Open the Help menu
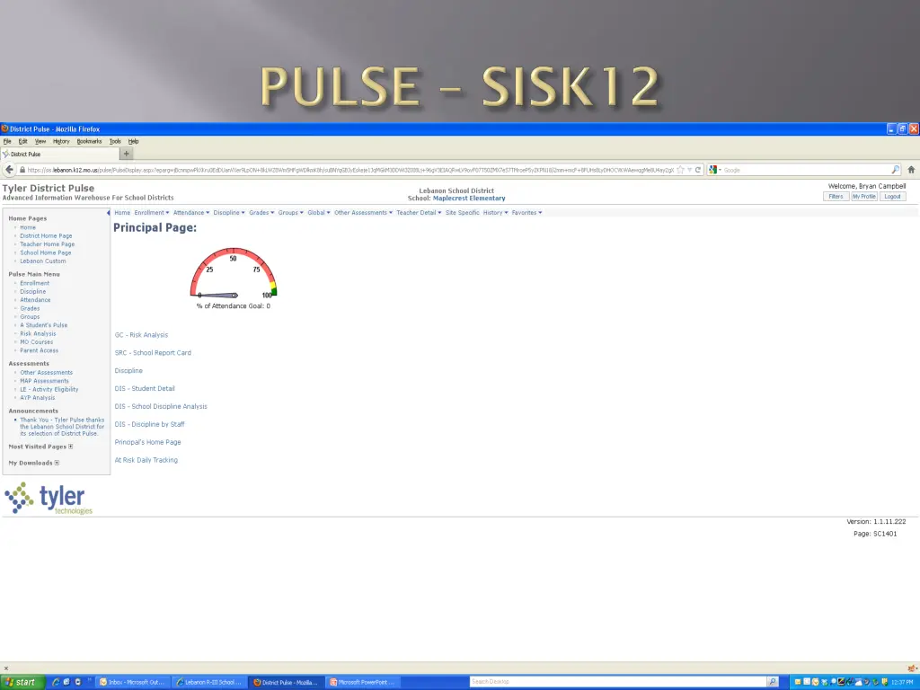This screenshot has width=920, height=690. tap(133, 141)
